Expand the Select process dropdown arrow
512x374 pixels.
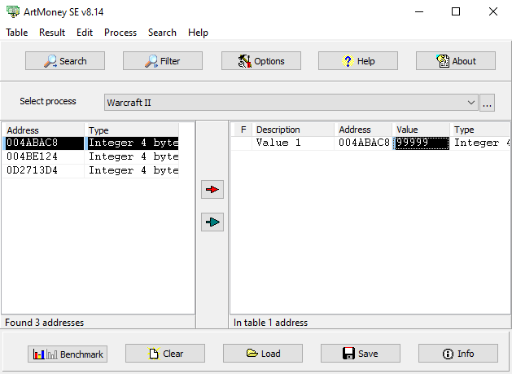click(470, 103)
